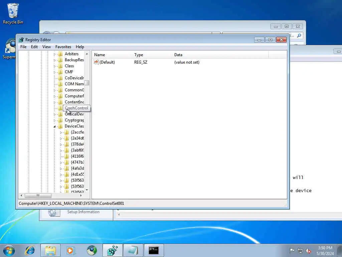Open Windows Media Player from the taskbar
Image resolution: width=342 pixels, height=257 pixels.
70,250
